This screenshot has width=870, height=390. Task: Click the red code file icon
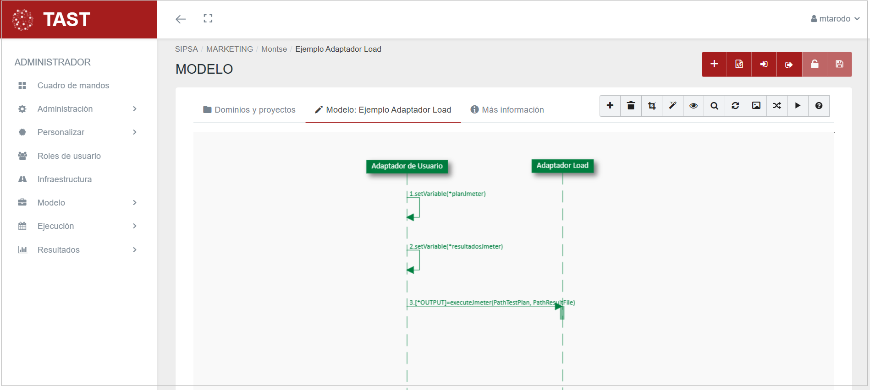tap(739, 64)
